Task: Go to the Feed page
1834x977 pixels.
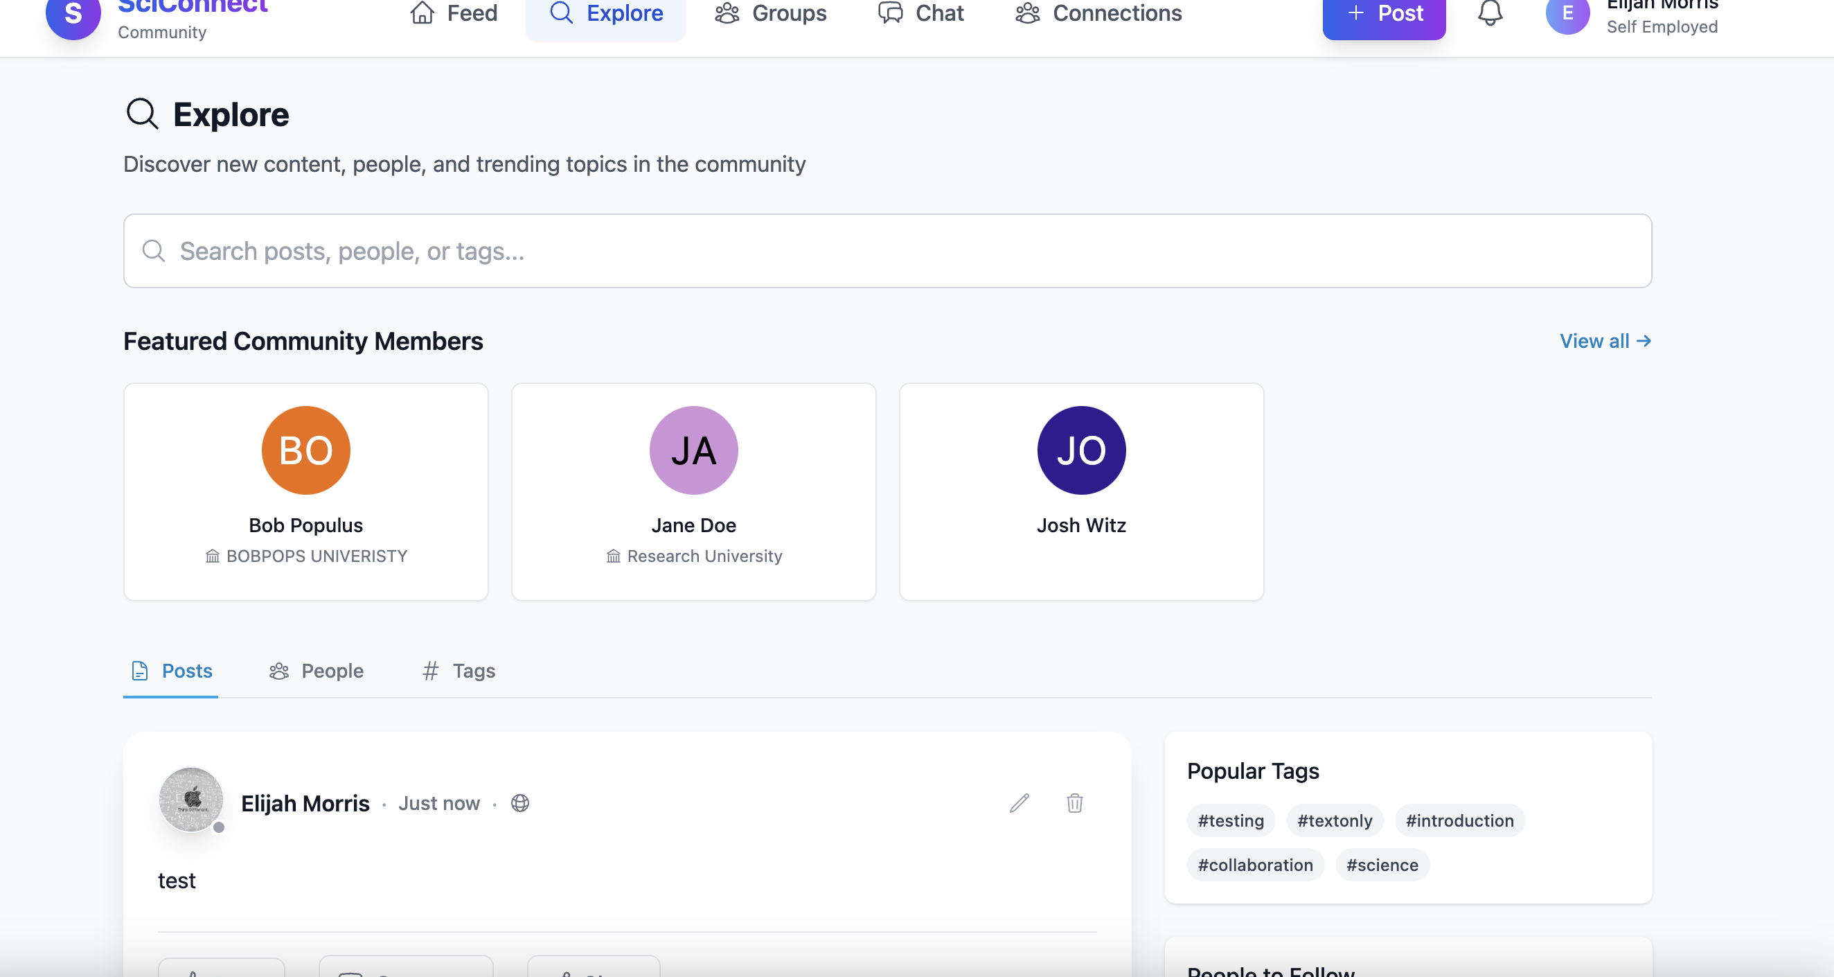Action: pyautogui.click(x=454, y=12)
